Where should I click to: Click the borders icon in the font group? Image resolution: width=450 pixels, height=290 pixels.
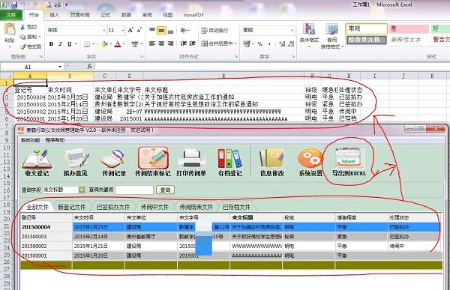pyautogui.click(x=87, y=44)
